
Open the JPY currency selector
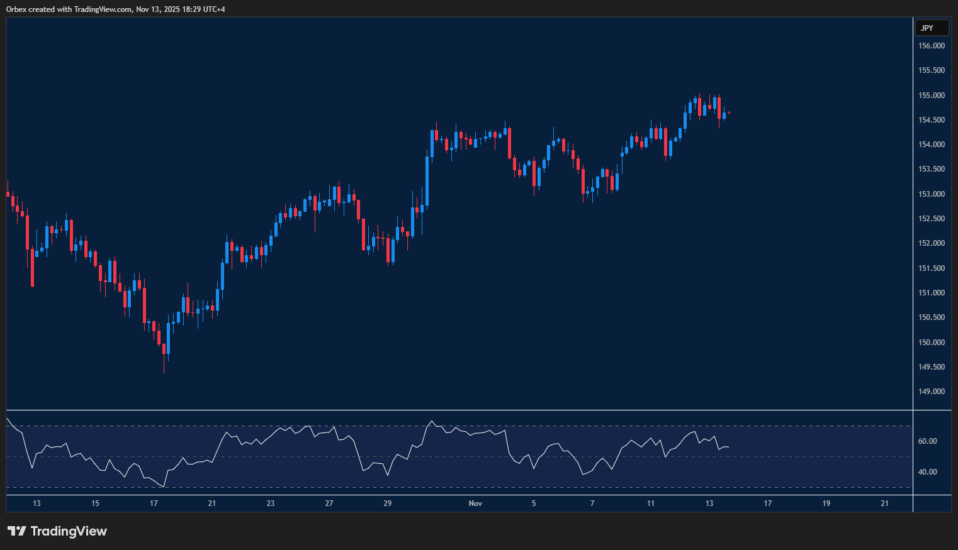coord(931,28)
